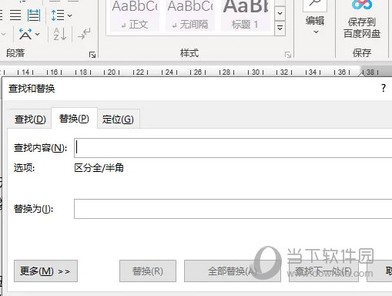Apply the 标题 1 style
392x296 pixels.
[x=246, y=15]
